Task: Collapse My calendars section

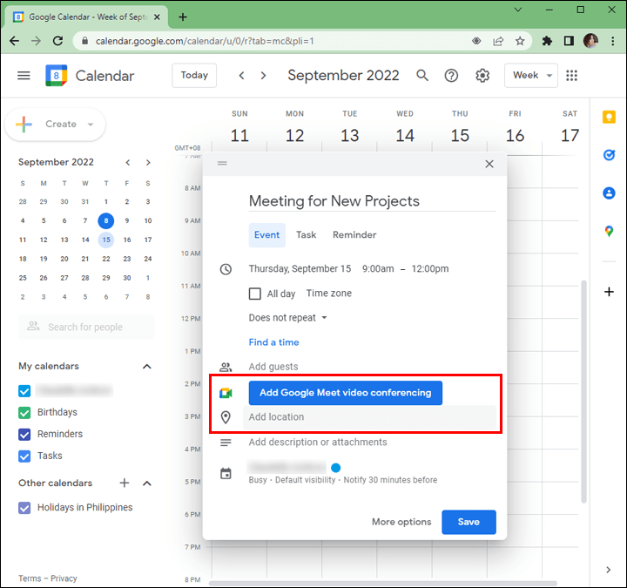Action: pos(147,367)
